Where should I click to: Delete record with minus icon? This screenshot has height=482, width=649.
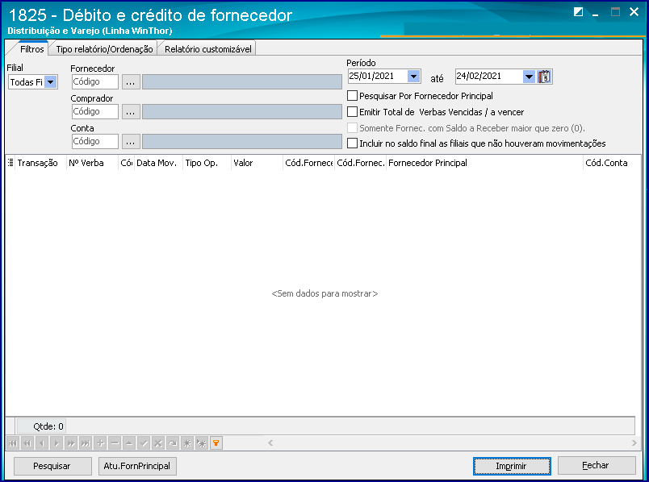pyautogui.click(x=115, y=443)
